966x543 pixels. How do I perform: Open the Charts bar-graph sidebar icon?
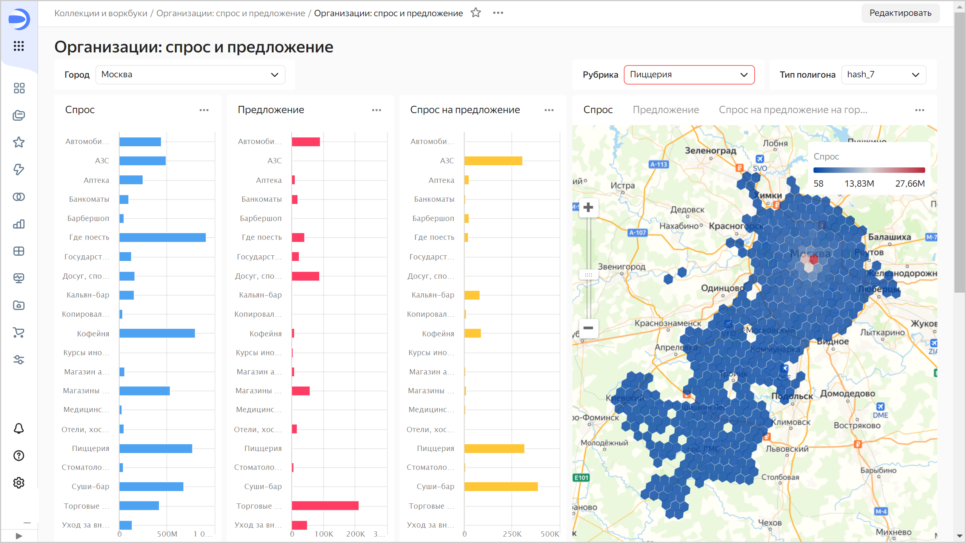coord(19,224)
